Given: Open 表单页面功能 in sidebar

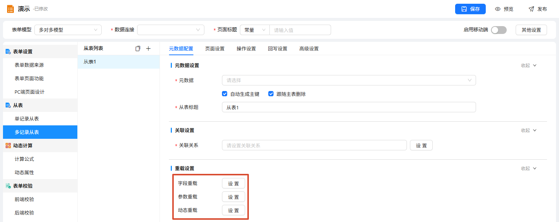Looking at the screenshot, I should click(40, 78).
